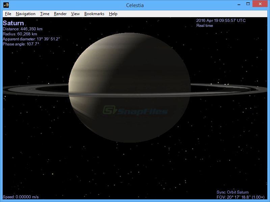Click the FOV field of view readout
The image size is (270, 202).
pos(241,197)
